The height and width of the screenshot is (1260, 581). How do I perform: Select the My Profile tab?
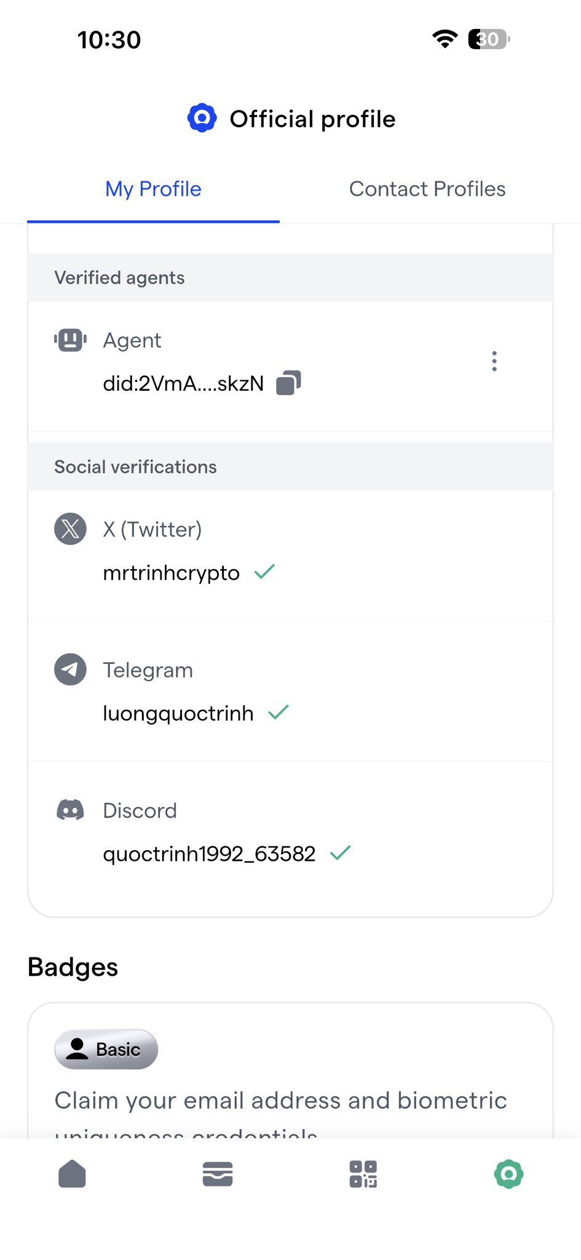pyautogui.click(x=153, y=189)
